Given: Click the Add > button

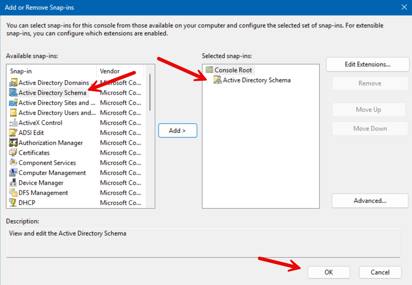Looking at the screenshot, I should [x=178, y=131].
